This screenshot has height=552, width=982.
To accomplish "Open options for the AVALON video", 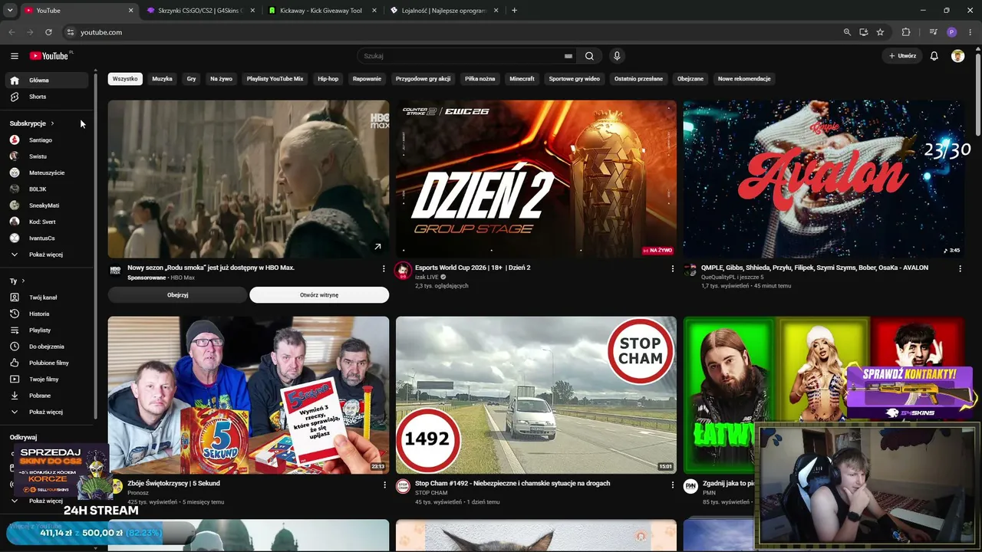I will 960,268.
